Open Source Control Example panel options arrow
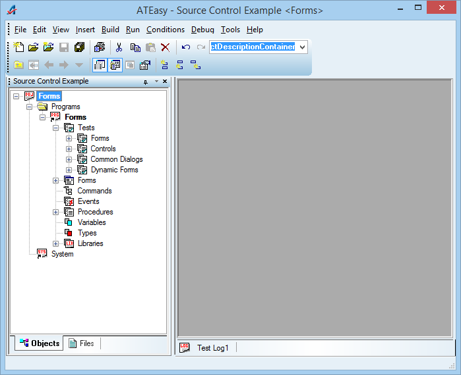The height and width of the screenshot is (375, 461). (156, 81)
